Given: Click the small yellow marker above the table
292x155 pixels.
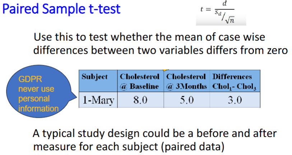Looking at the screenshot, I should [x=166, y=69].
